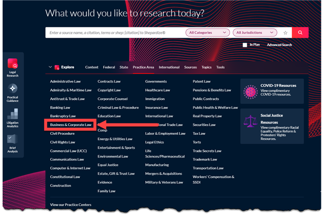Switch to the Federal tab

(109, 67)
